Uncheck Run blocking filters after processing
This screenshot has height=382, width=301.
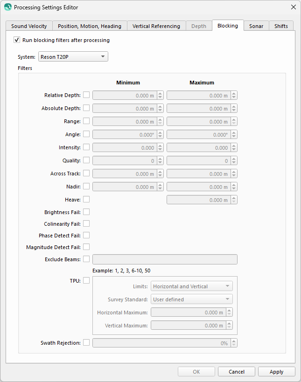17,40
